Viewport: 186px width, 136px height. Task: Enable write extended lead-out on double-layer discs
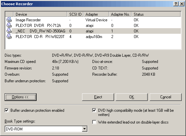click(94, 122)
